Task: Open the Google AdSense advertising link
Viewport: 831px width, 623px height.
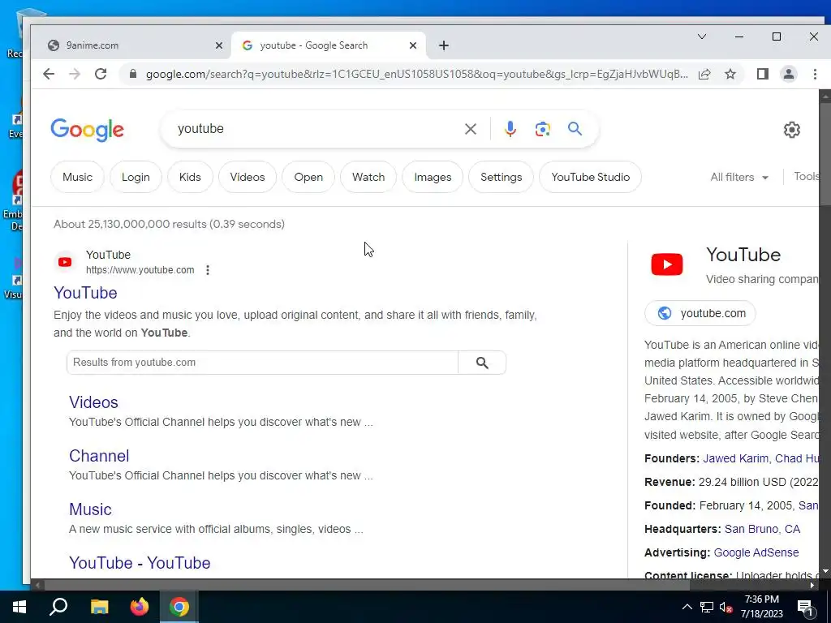Action: tap(756, 552)
